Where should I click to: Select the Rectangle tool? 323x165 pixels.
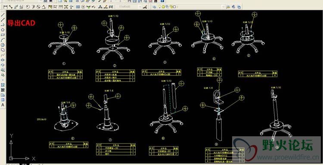pyautogui.click(x=3, y=35)
